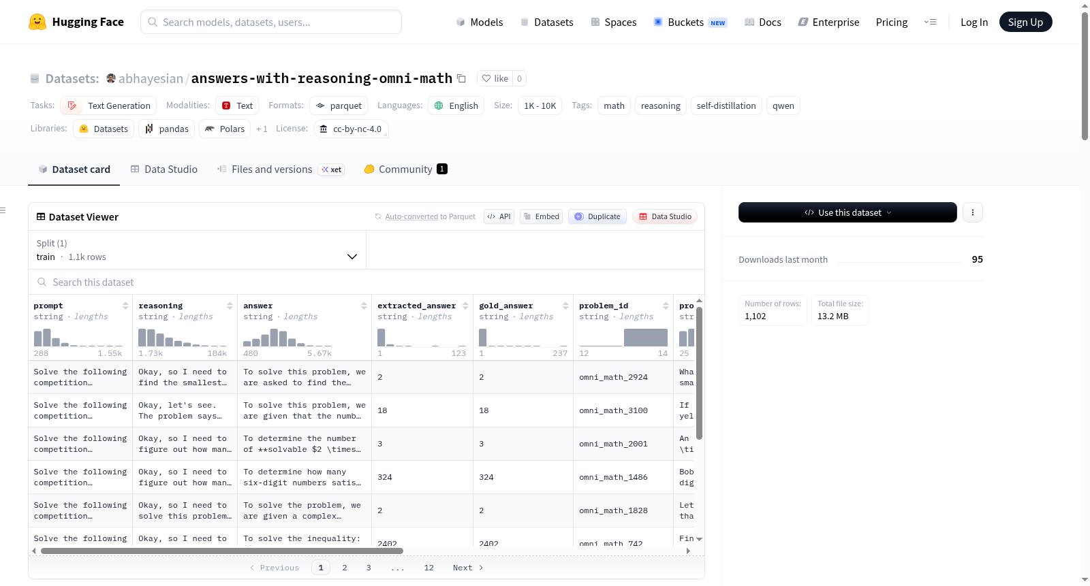Open the cc-by-nc-4.0 license tag
1090x586 pixels.
pyautogui.click(x=351, y=129)
